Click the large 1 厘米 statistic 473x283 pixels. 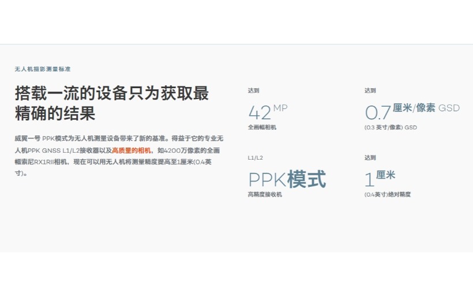coord(380,178)
